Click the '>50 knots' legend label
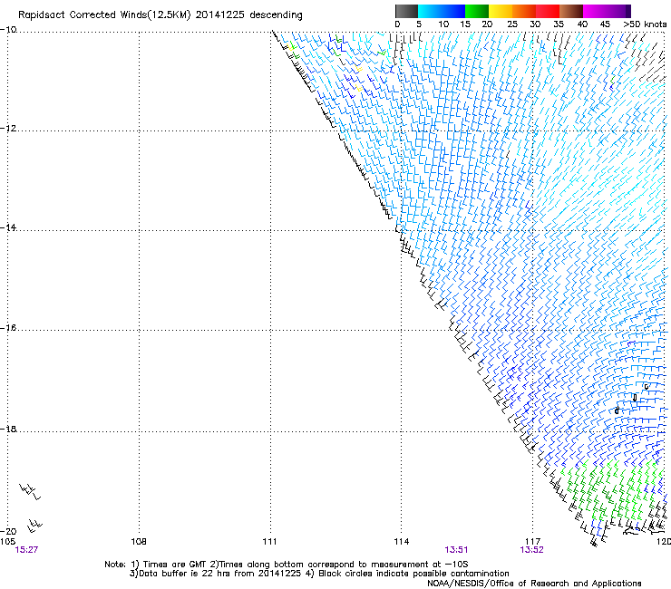 click(646, 24)
